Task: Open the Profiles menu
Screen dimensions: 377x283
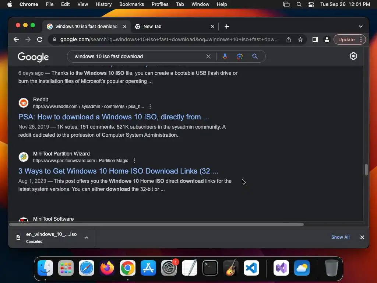Action: (160, 4)
